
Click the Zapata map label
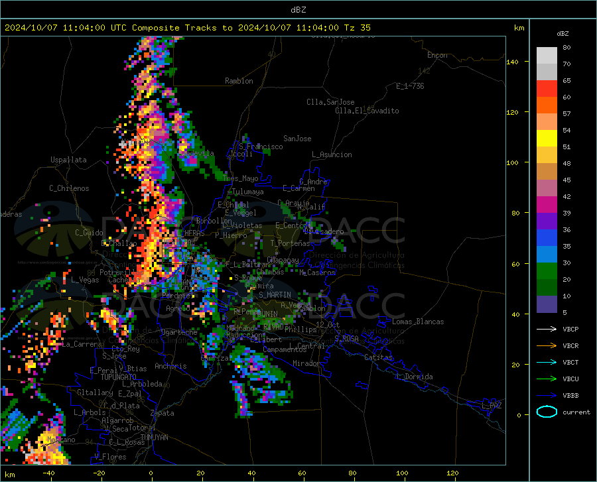[x=163, y=413]
